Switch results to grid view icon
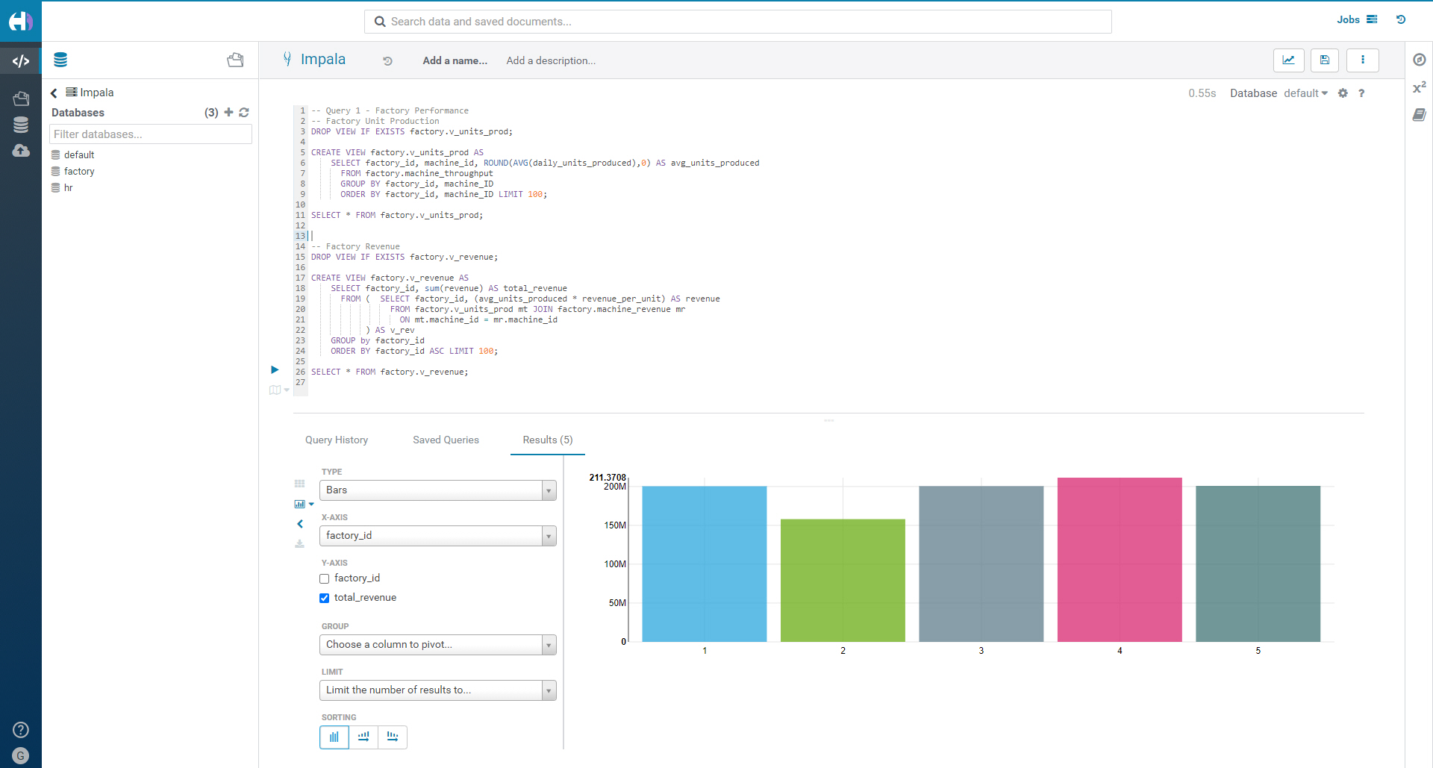The width and height of the screenshot is (1433, 768). [x=300, y=484]
